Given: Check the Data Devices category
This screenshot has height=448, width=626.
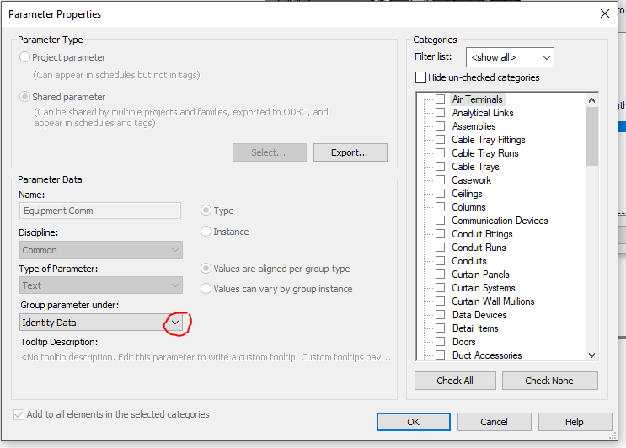Looking at the screenshot, I should [440, 315].
